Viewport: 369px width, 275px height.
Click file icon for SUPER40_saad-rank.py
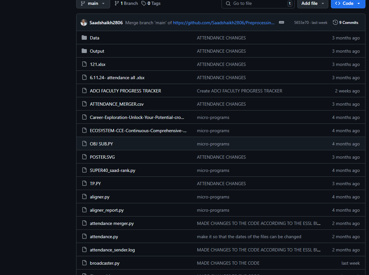[x=84, y=170]
